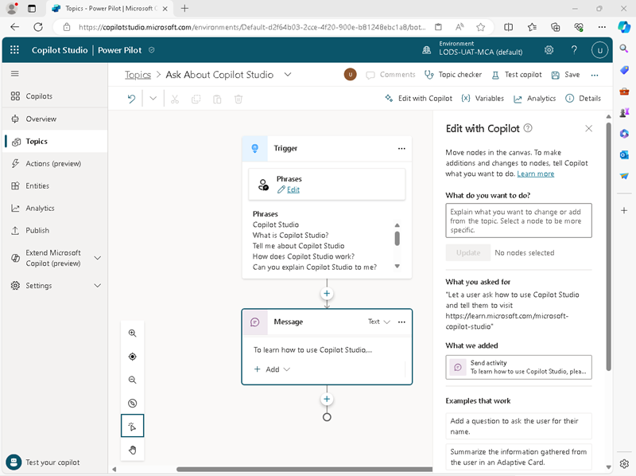Click the Update button
Screen dimensions: 636x476
(x=468, y=252)
